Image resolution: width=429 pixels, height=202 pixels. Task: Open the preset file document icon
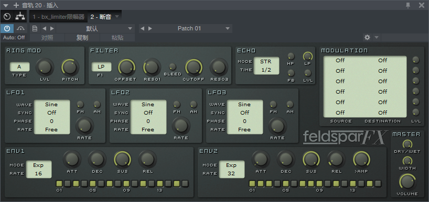(35, 28)
